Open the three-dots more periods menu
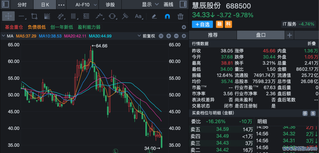 tap(61, 4)
